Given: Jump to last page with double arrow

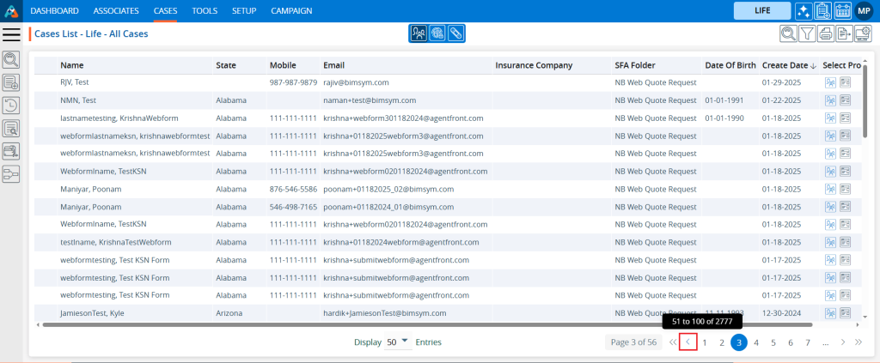Looking at the screenshot, I should click(x=858, y=342).
